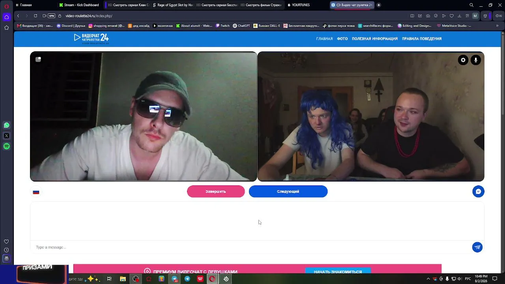This screenshot has width=505, height=284.
Task: Open MetaVoice Studio bookmark
Action: point(454,26)
